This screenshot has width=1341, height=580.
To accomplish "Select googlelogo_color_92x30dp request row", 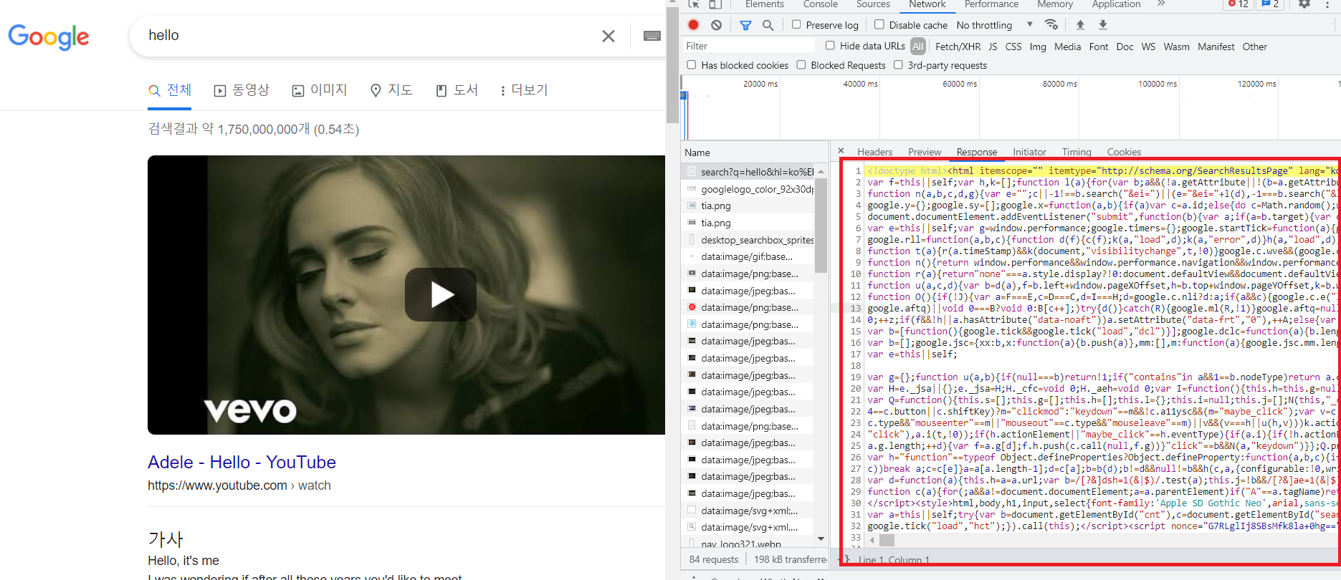I will click(749, 189).
